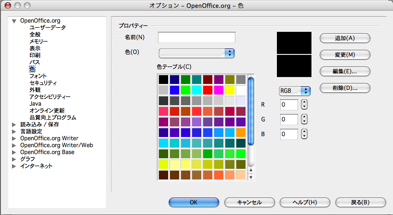Click the G value stepper
Image resolution: width=393 pixels, height=215 pixels.
pos(304,119)
